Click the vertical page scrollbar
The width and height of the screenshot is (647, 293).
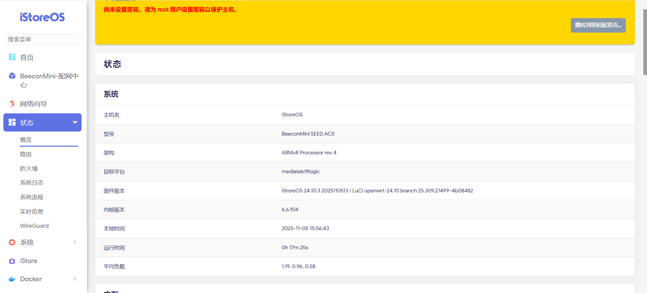(x=645, y=42)
